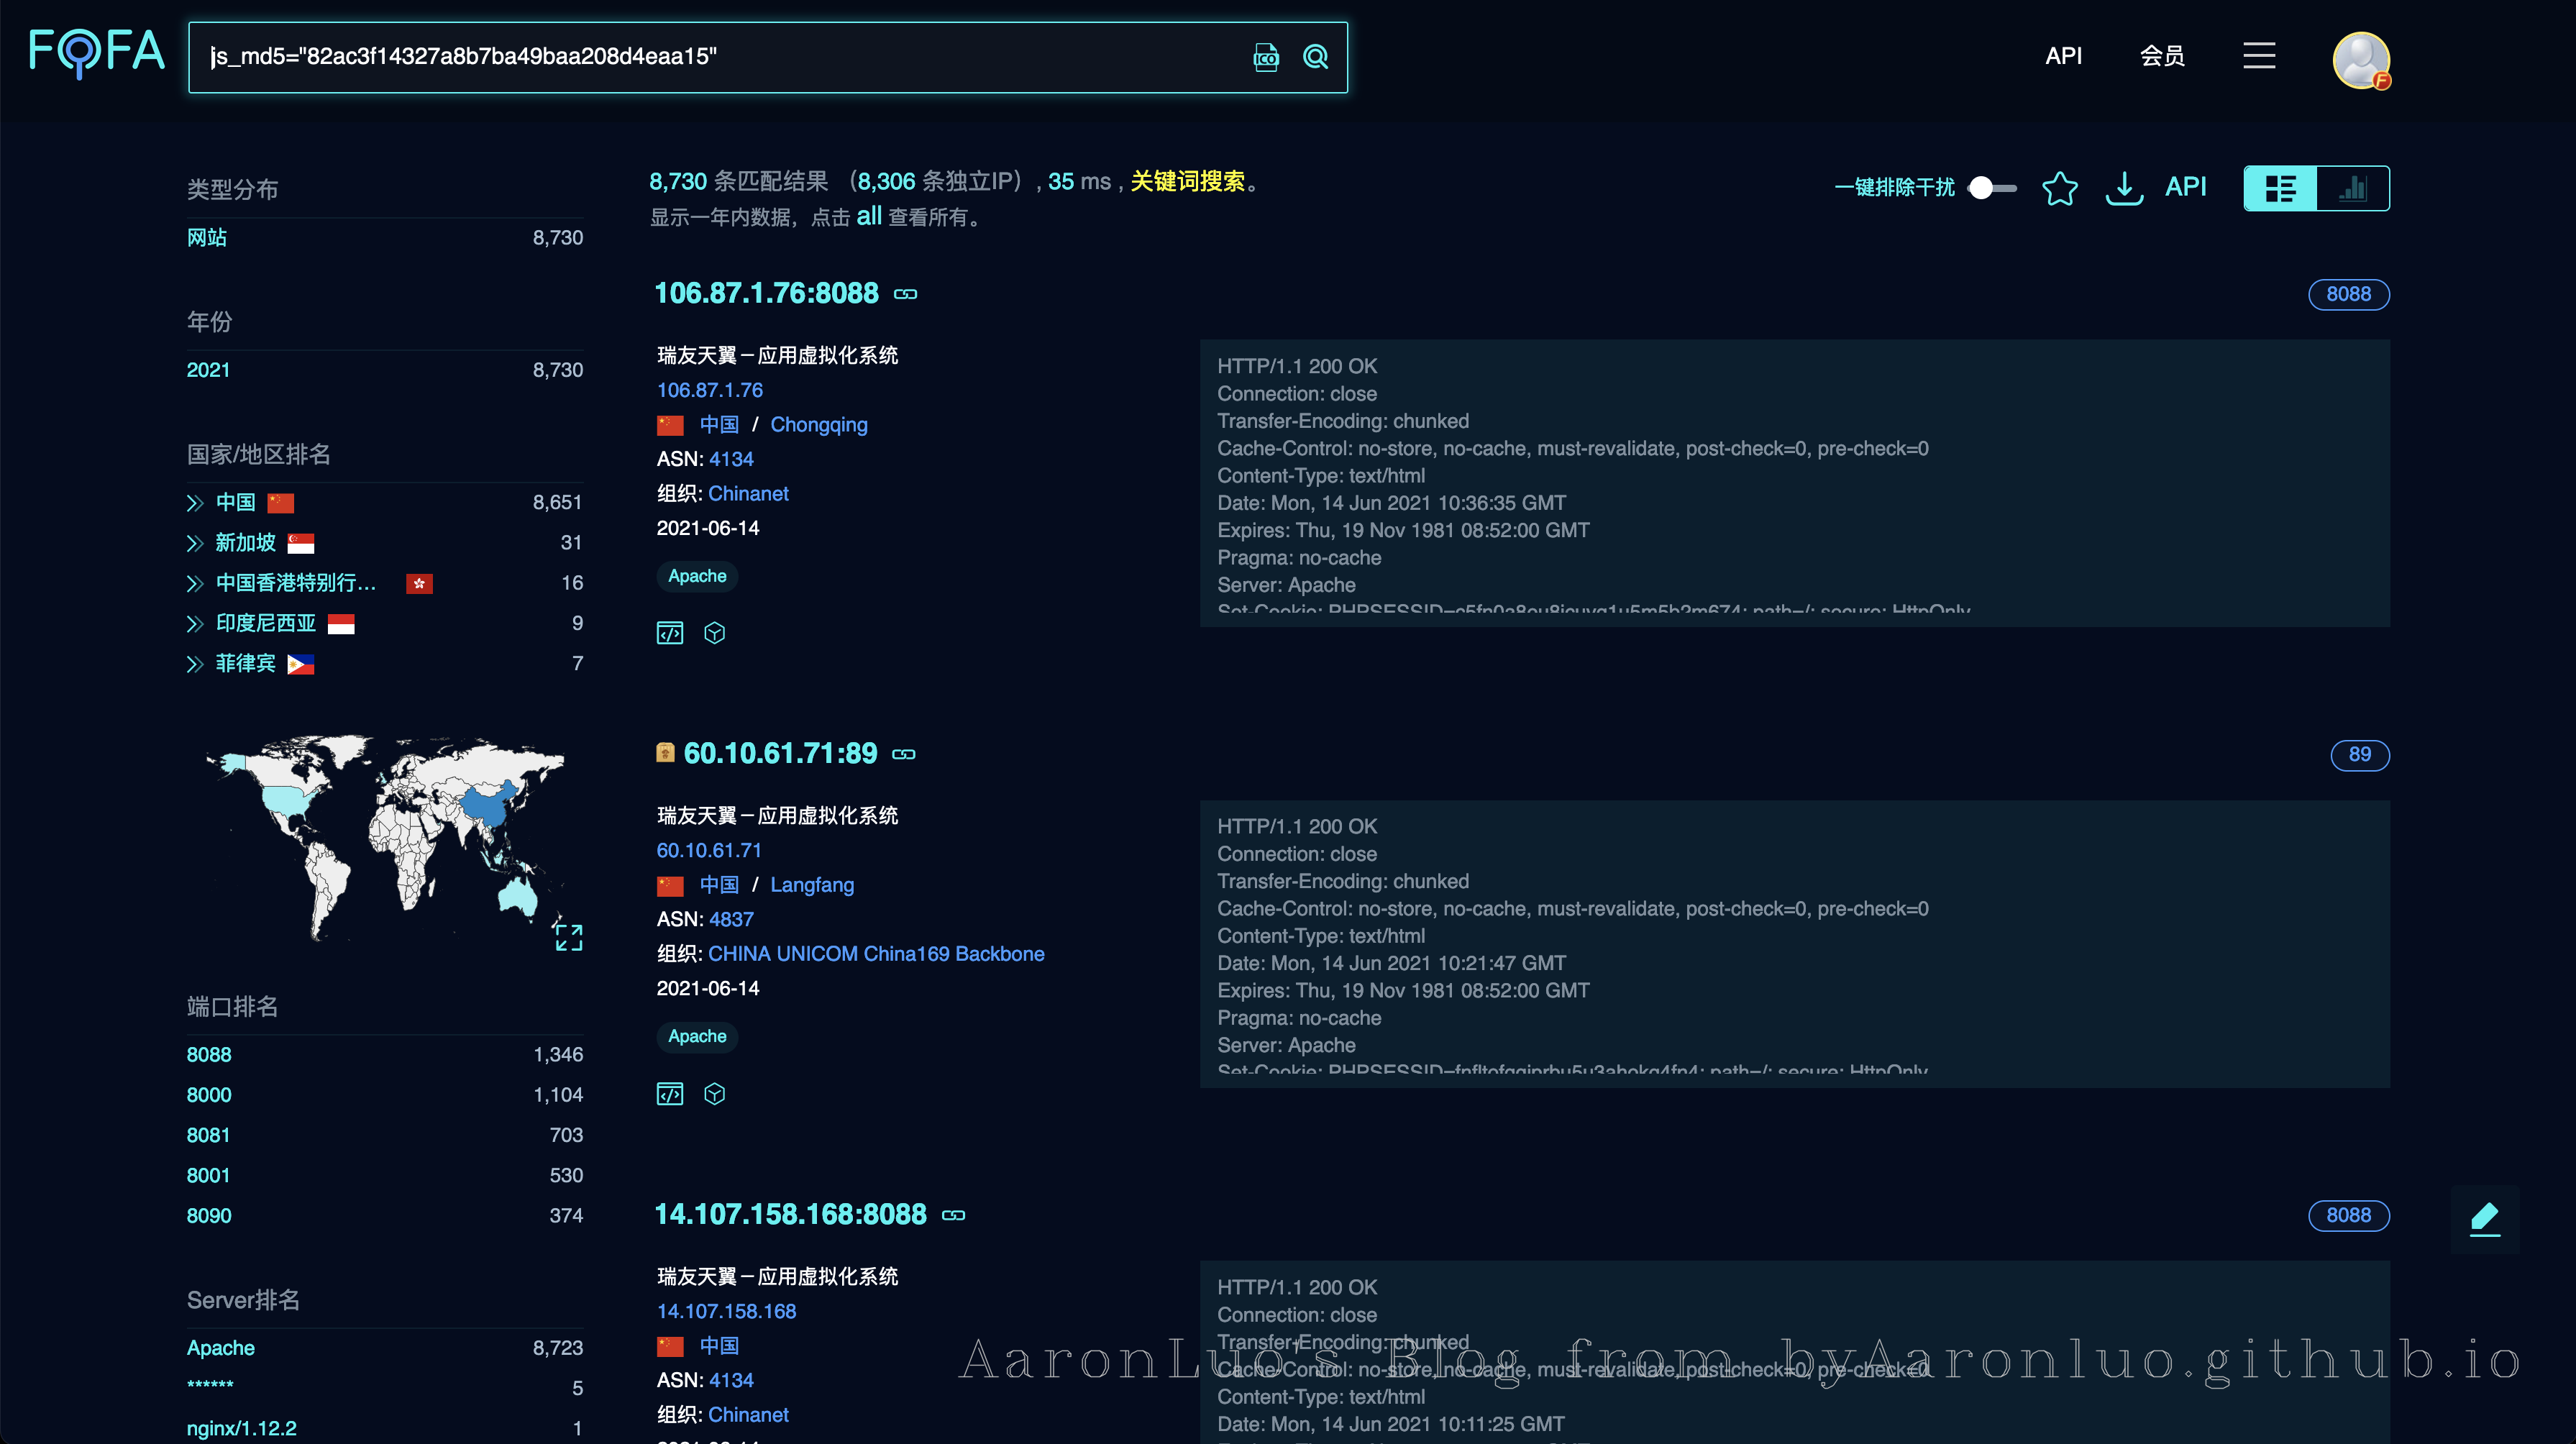Viewport: 2576px width, 1444px height.
Task: Expand the 新加坡 country entry
Action: [x=195, y=543]
